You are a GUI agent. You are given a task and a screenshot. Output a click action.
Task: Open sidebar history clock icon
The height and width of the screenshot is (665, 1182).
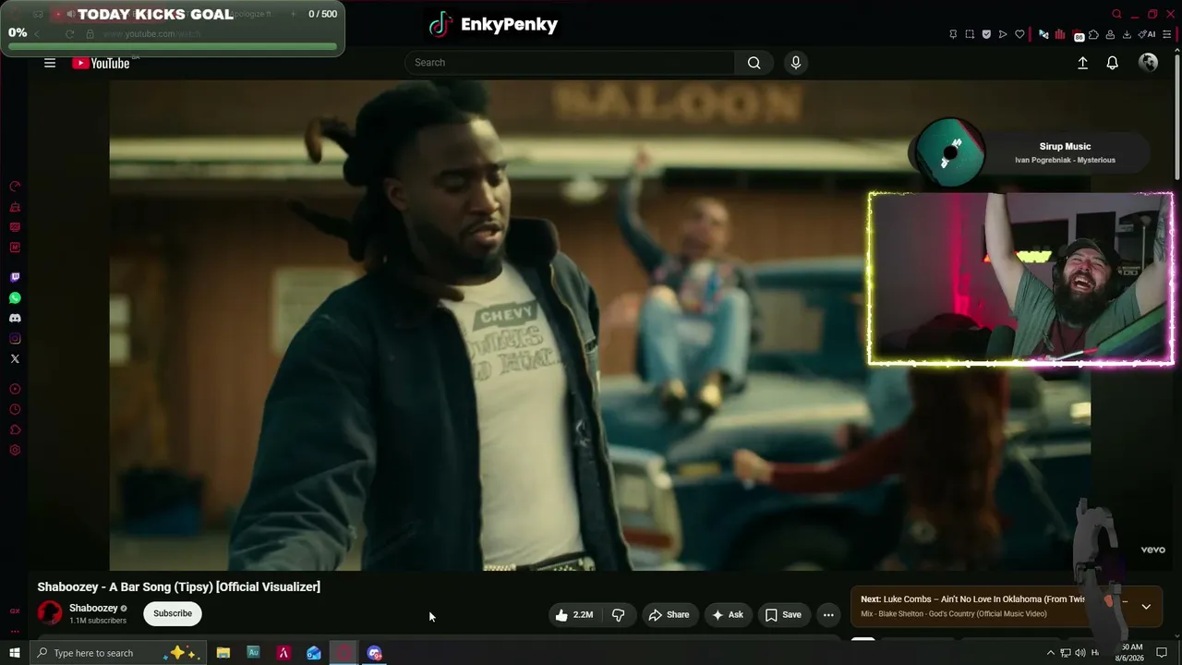click(15, 409)
